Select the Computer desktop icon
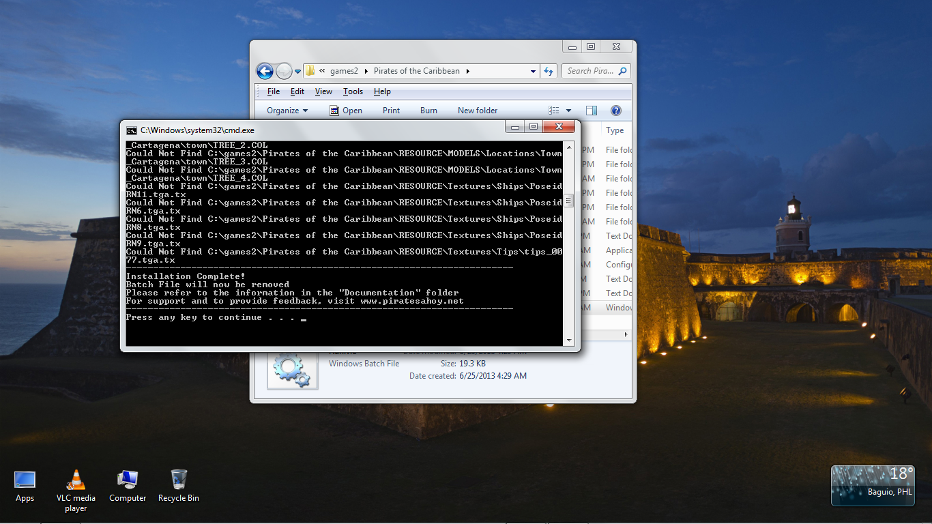The image size is (932, 524). (x=128, y=486)
